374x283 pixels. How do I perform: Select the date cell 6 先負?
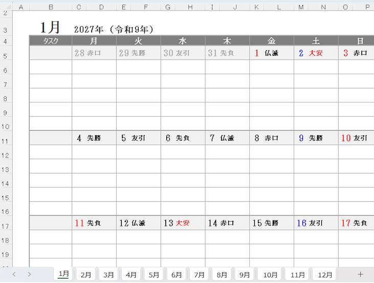[183, 138]
